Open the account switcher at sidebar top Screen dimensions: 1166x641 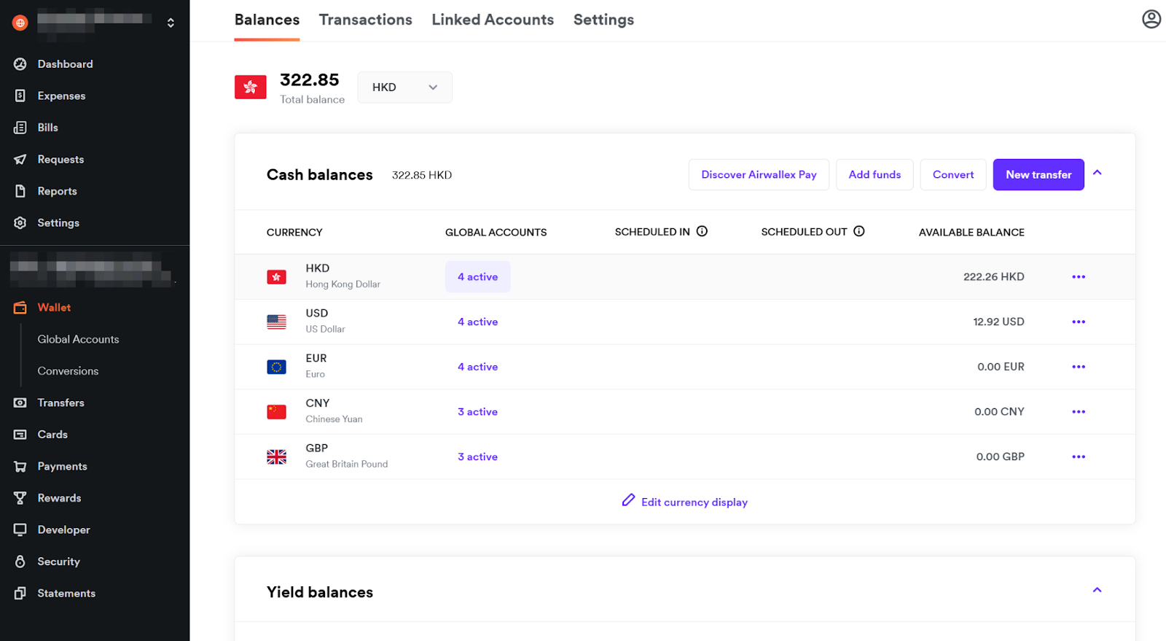coord(171,23)
